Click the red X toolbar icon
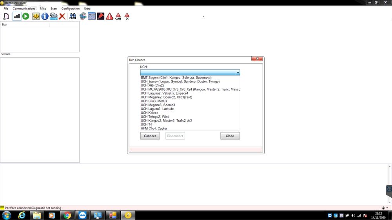The width and height of the screenshot is (392, 220). click(x=62, y=16)
